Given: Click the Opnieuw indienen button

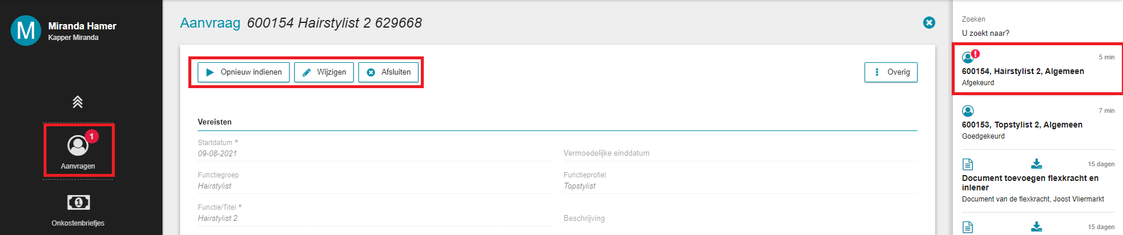Looking at the screenshot, I should [244, 72].
